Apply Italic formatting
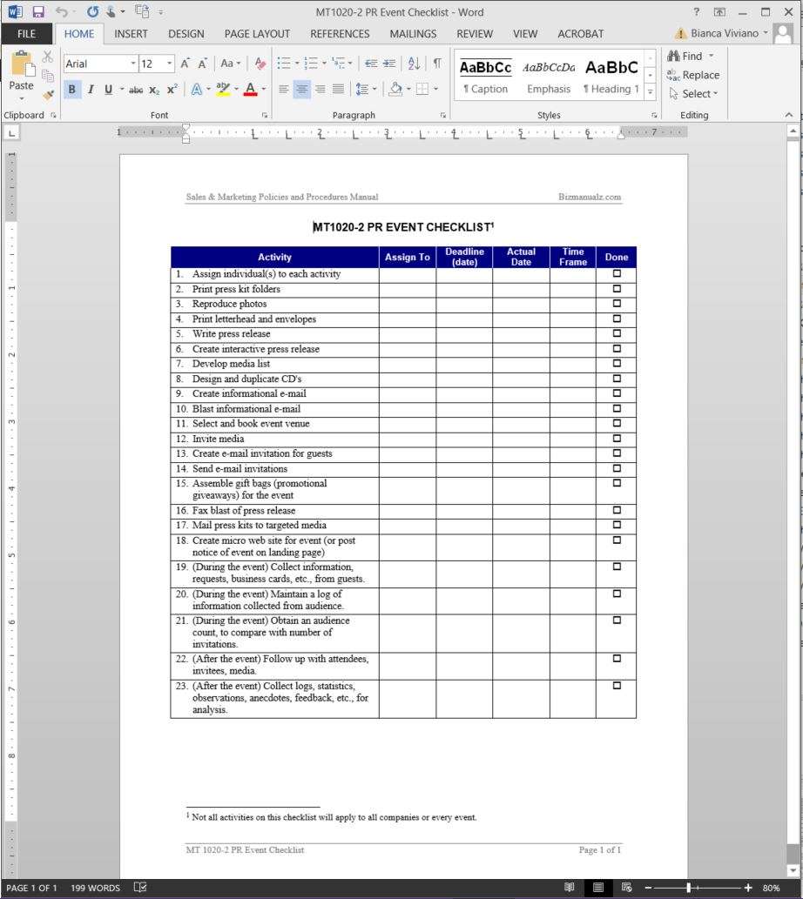The image size is (803, 899). pyautogui.click(x=91, y=90)
